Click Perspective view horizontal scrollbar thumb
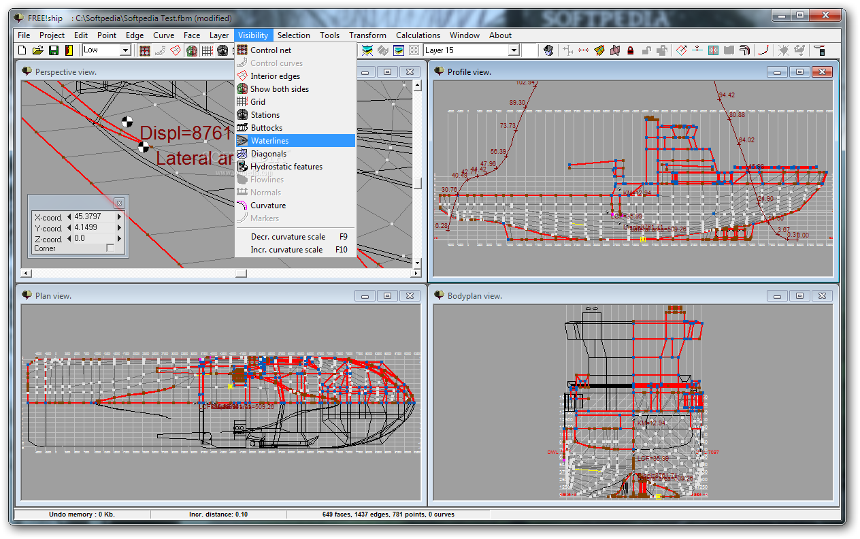Screen dimensions: 860x539 [241, 273]
